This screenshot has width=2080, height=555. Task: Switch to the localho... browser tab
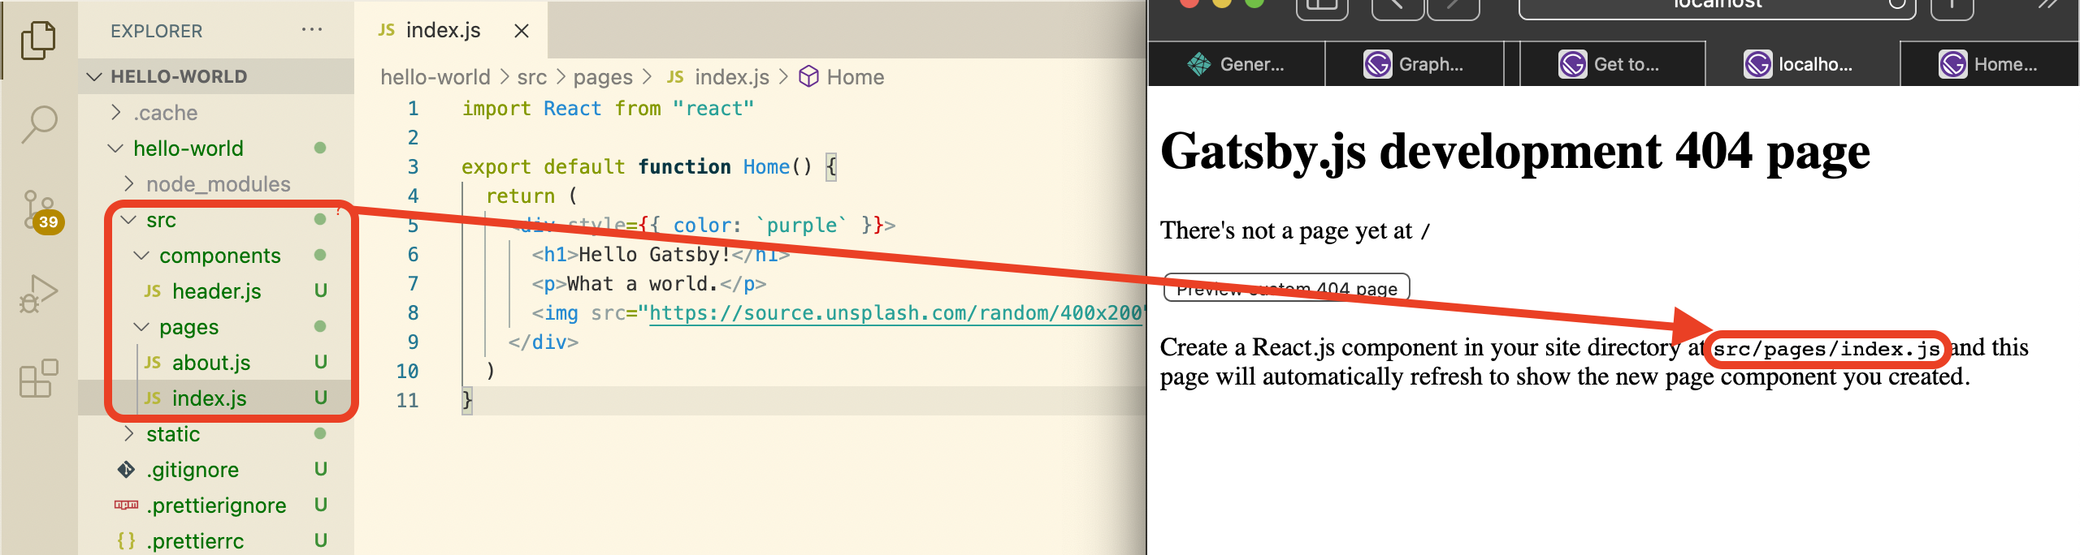click(x=1802, y=64)
